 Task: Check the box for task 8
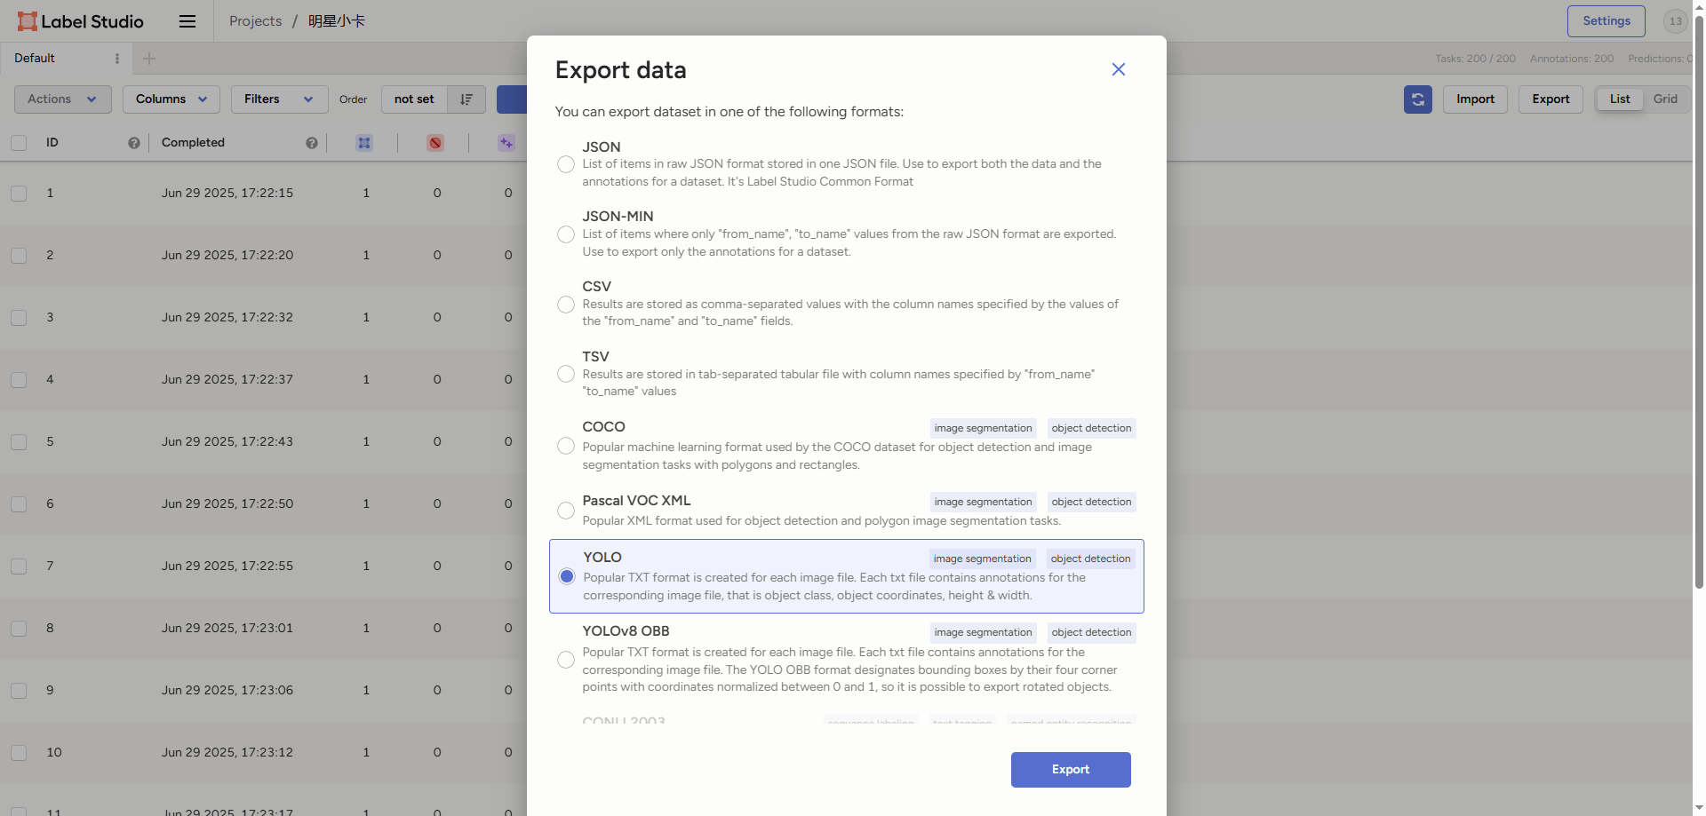pyautogui.click(x=19, y=629)
